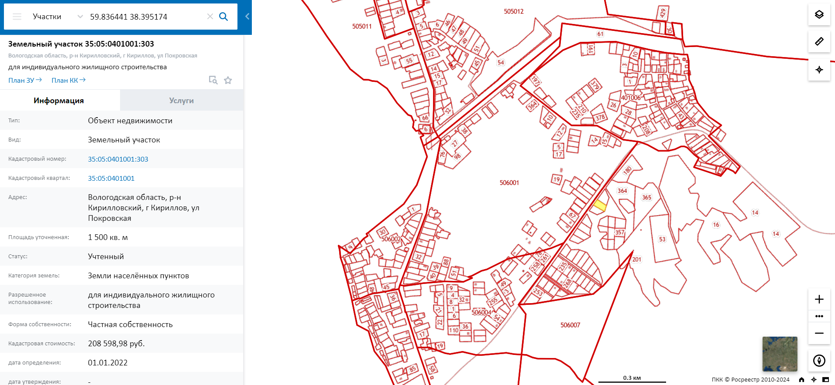This screenshot has height=385, width=835.
Task: Click parcel label 201 on the map
Action: coord(637,260)
